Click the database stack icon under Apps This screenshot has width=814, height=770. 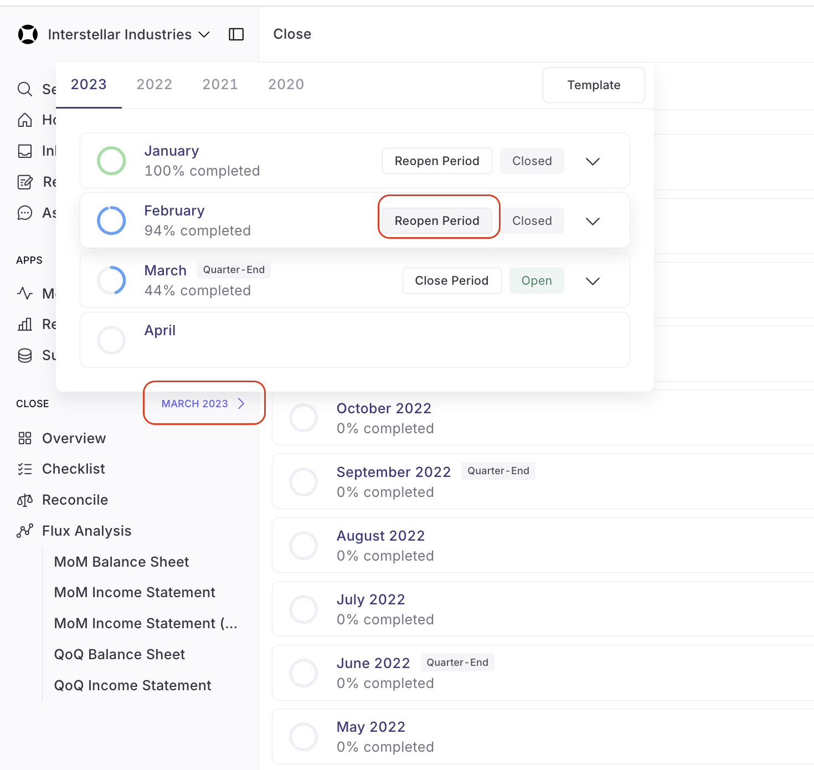25,355
